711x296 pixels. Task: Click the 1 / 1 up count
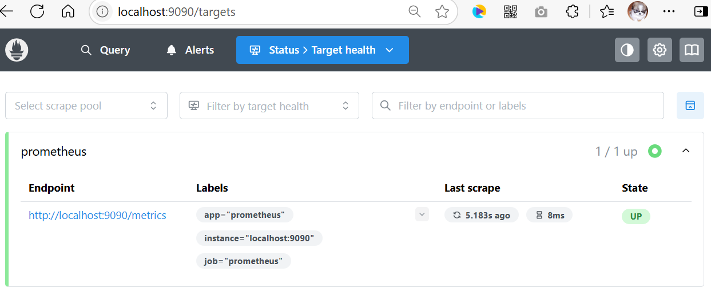(616, 152)
